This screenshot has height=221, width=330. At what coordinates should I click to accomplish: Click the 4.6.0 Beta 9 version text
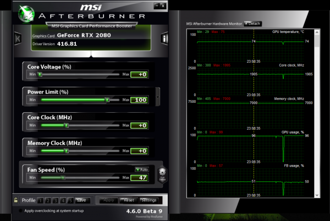[x=144, y=211]
